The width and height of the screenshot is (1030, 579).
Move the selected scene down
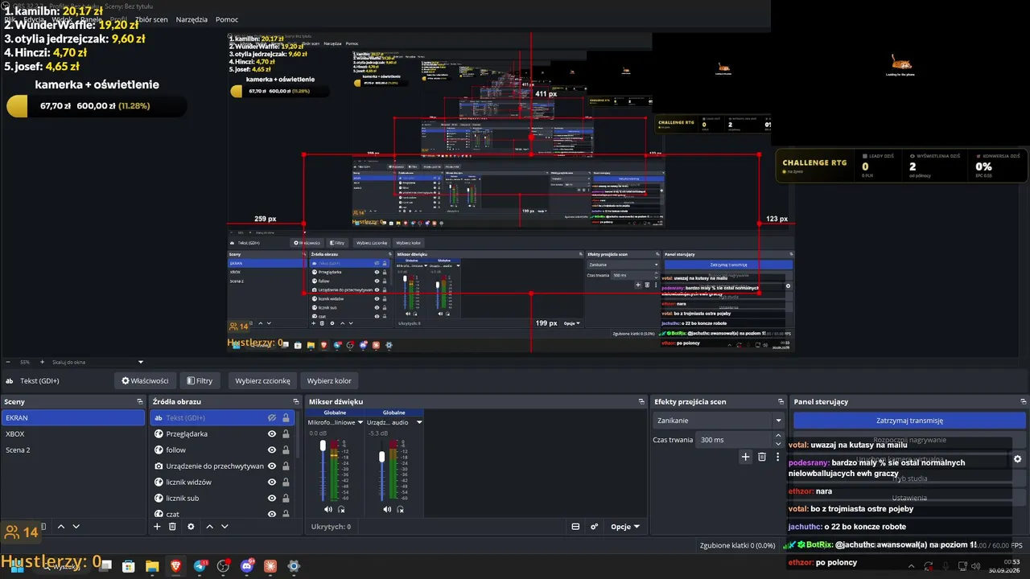click(x=76, y=527)
